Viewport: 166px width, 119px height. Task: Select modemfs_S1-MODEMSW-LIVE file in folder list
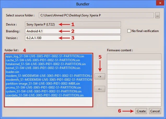click(49, 80)
